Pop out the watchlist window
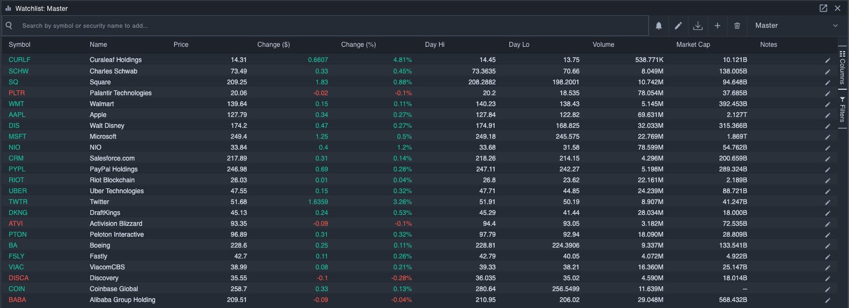The height and width of the screenshot is (308, 849). [823, 8]
